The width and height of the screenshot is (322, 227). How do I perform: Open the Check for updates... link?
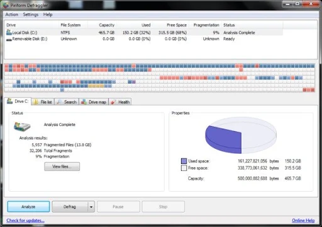[x=25, y=220]
